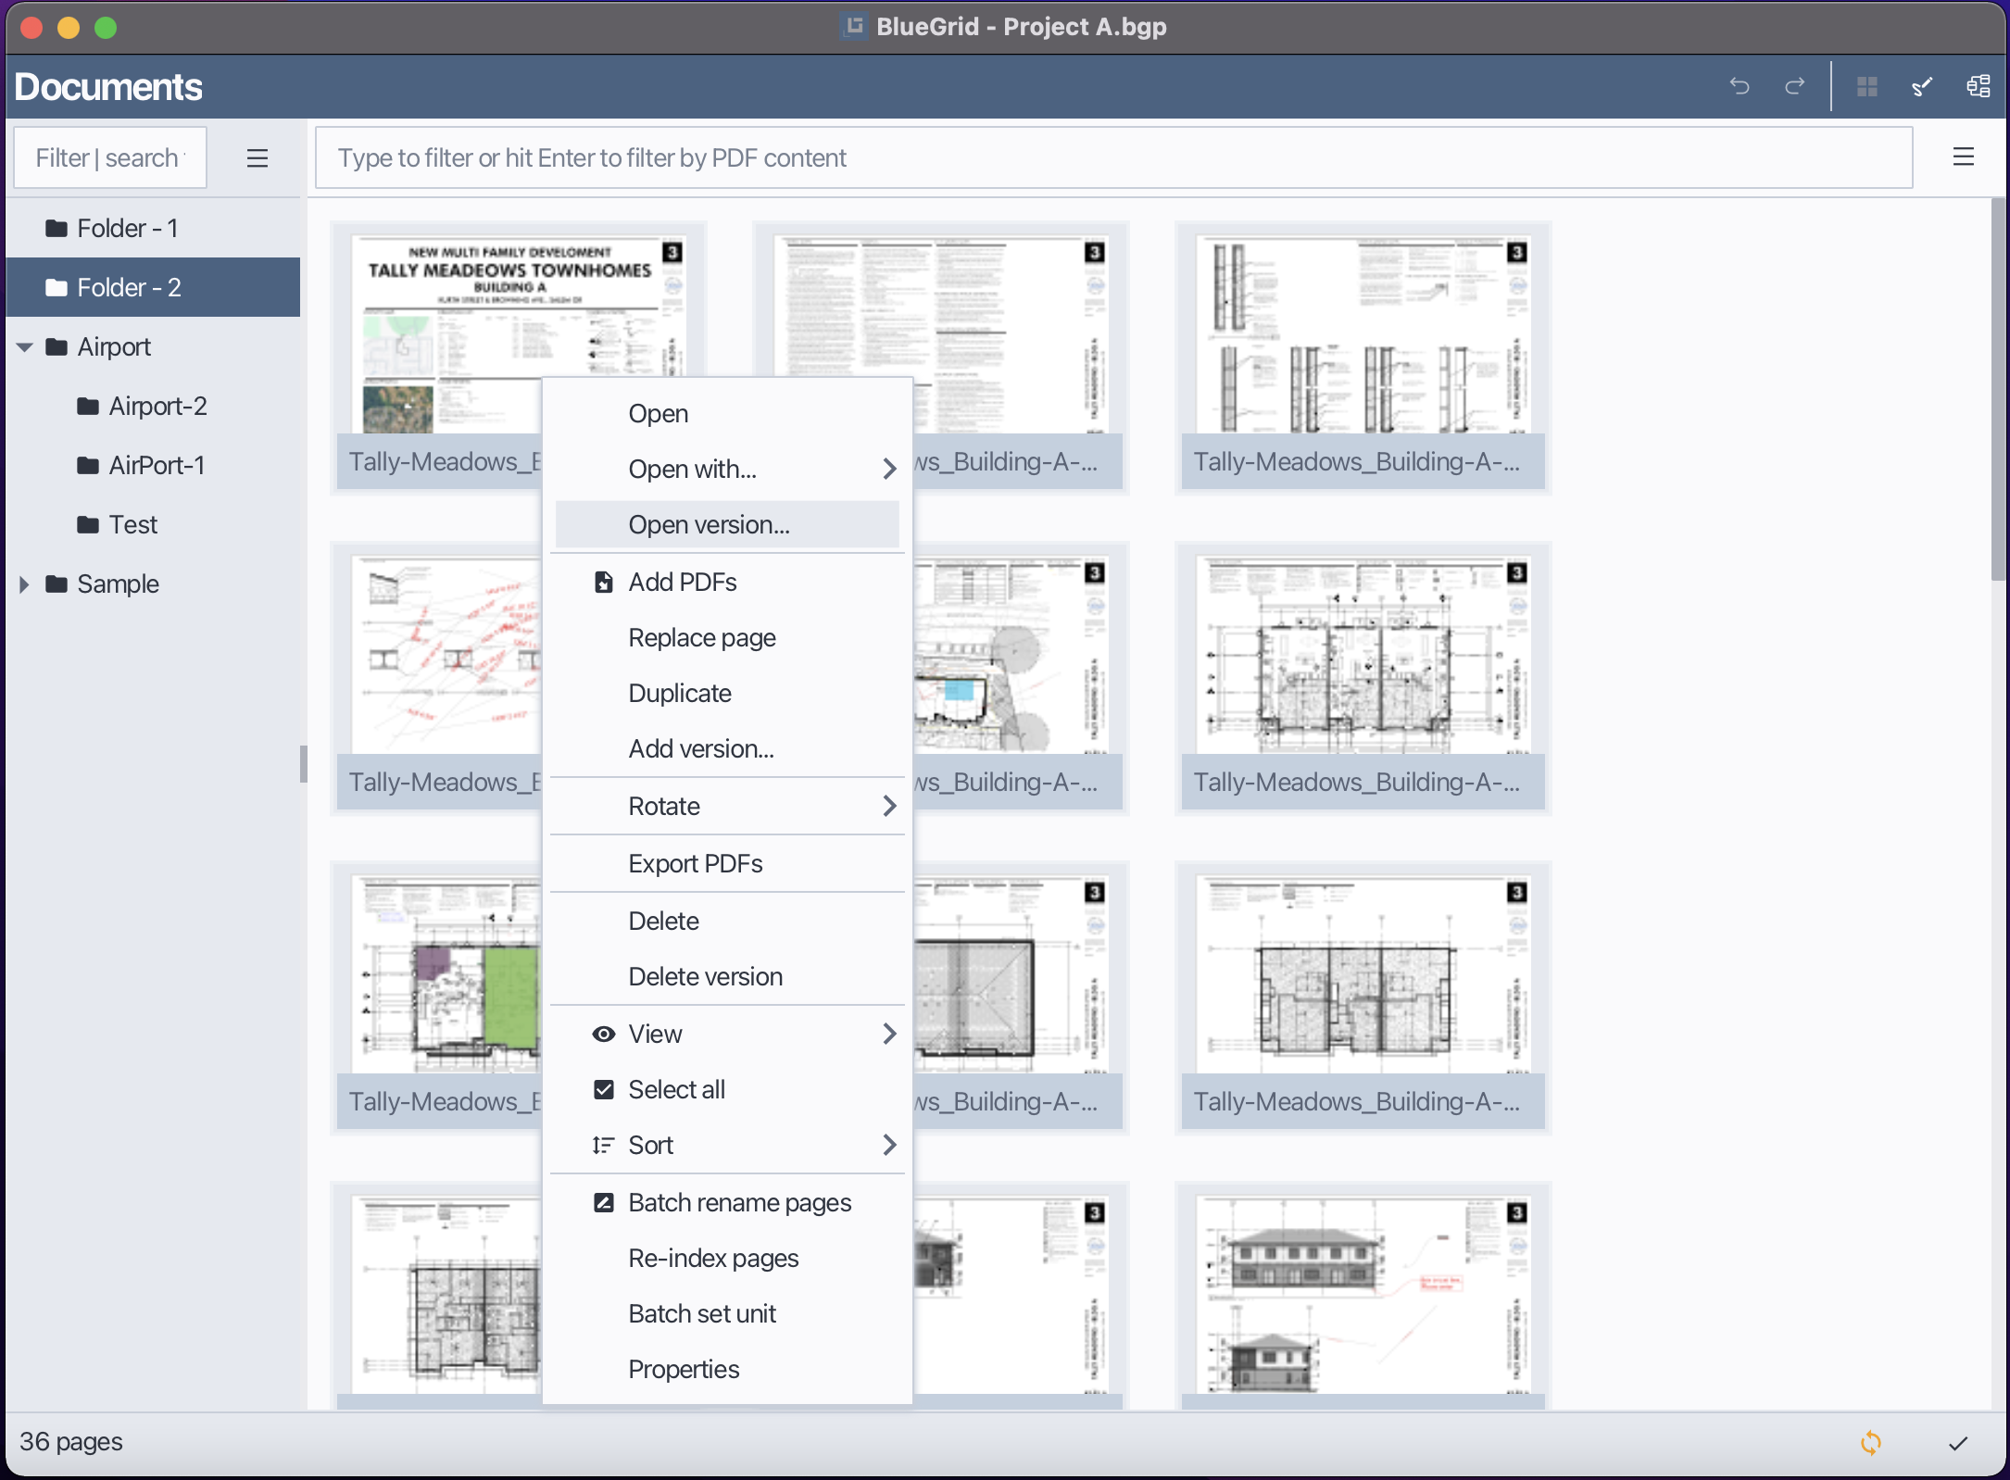Open the document layout panel icon
This screenshot has height=1480, width=2010.
[1978, 86]
